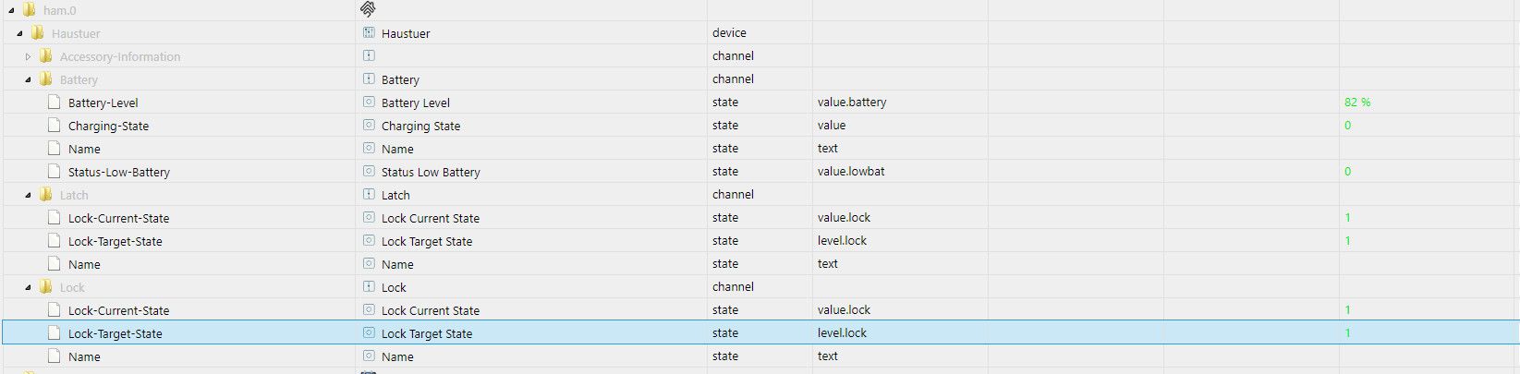Click the Latch folder icon

(x=45, y=195)
